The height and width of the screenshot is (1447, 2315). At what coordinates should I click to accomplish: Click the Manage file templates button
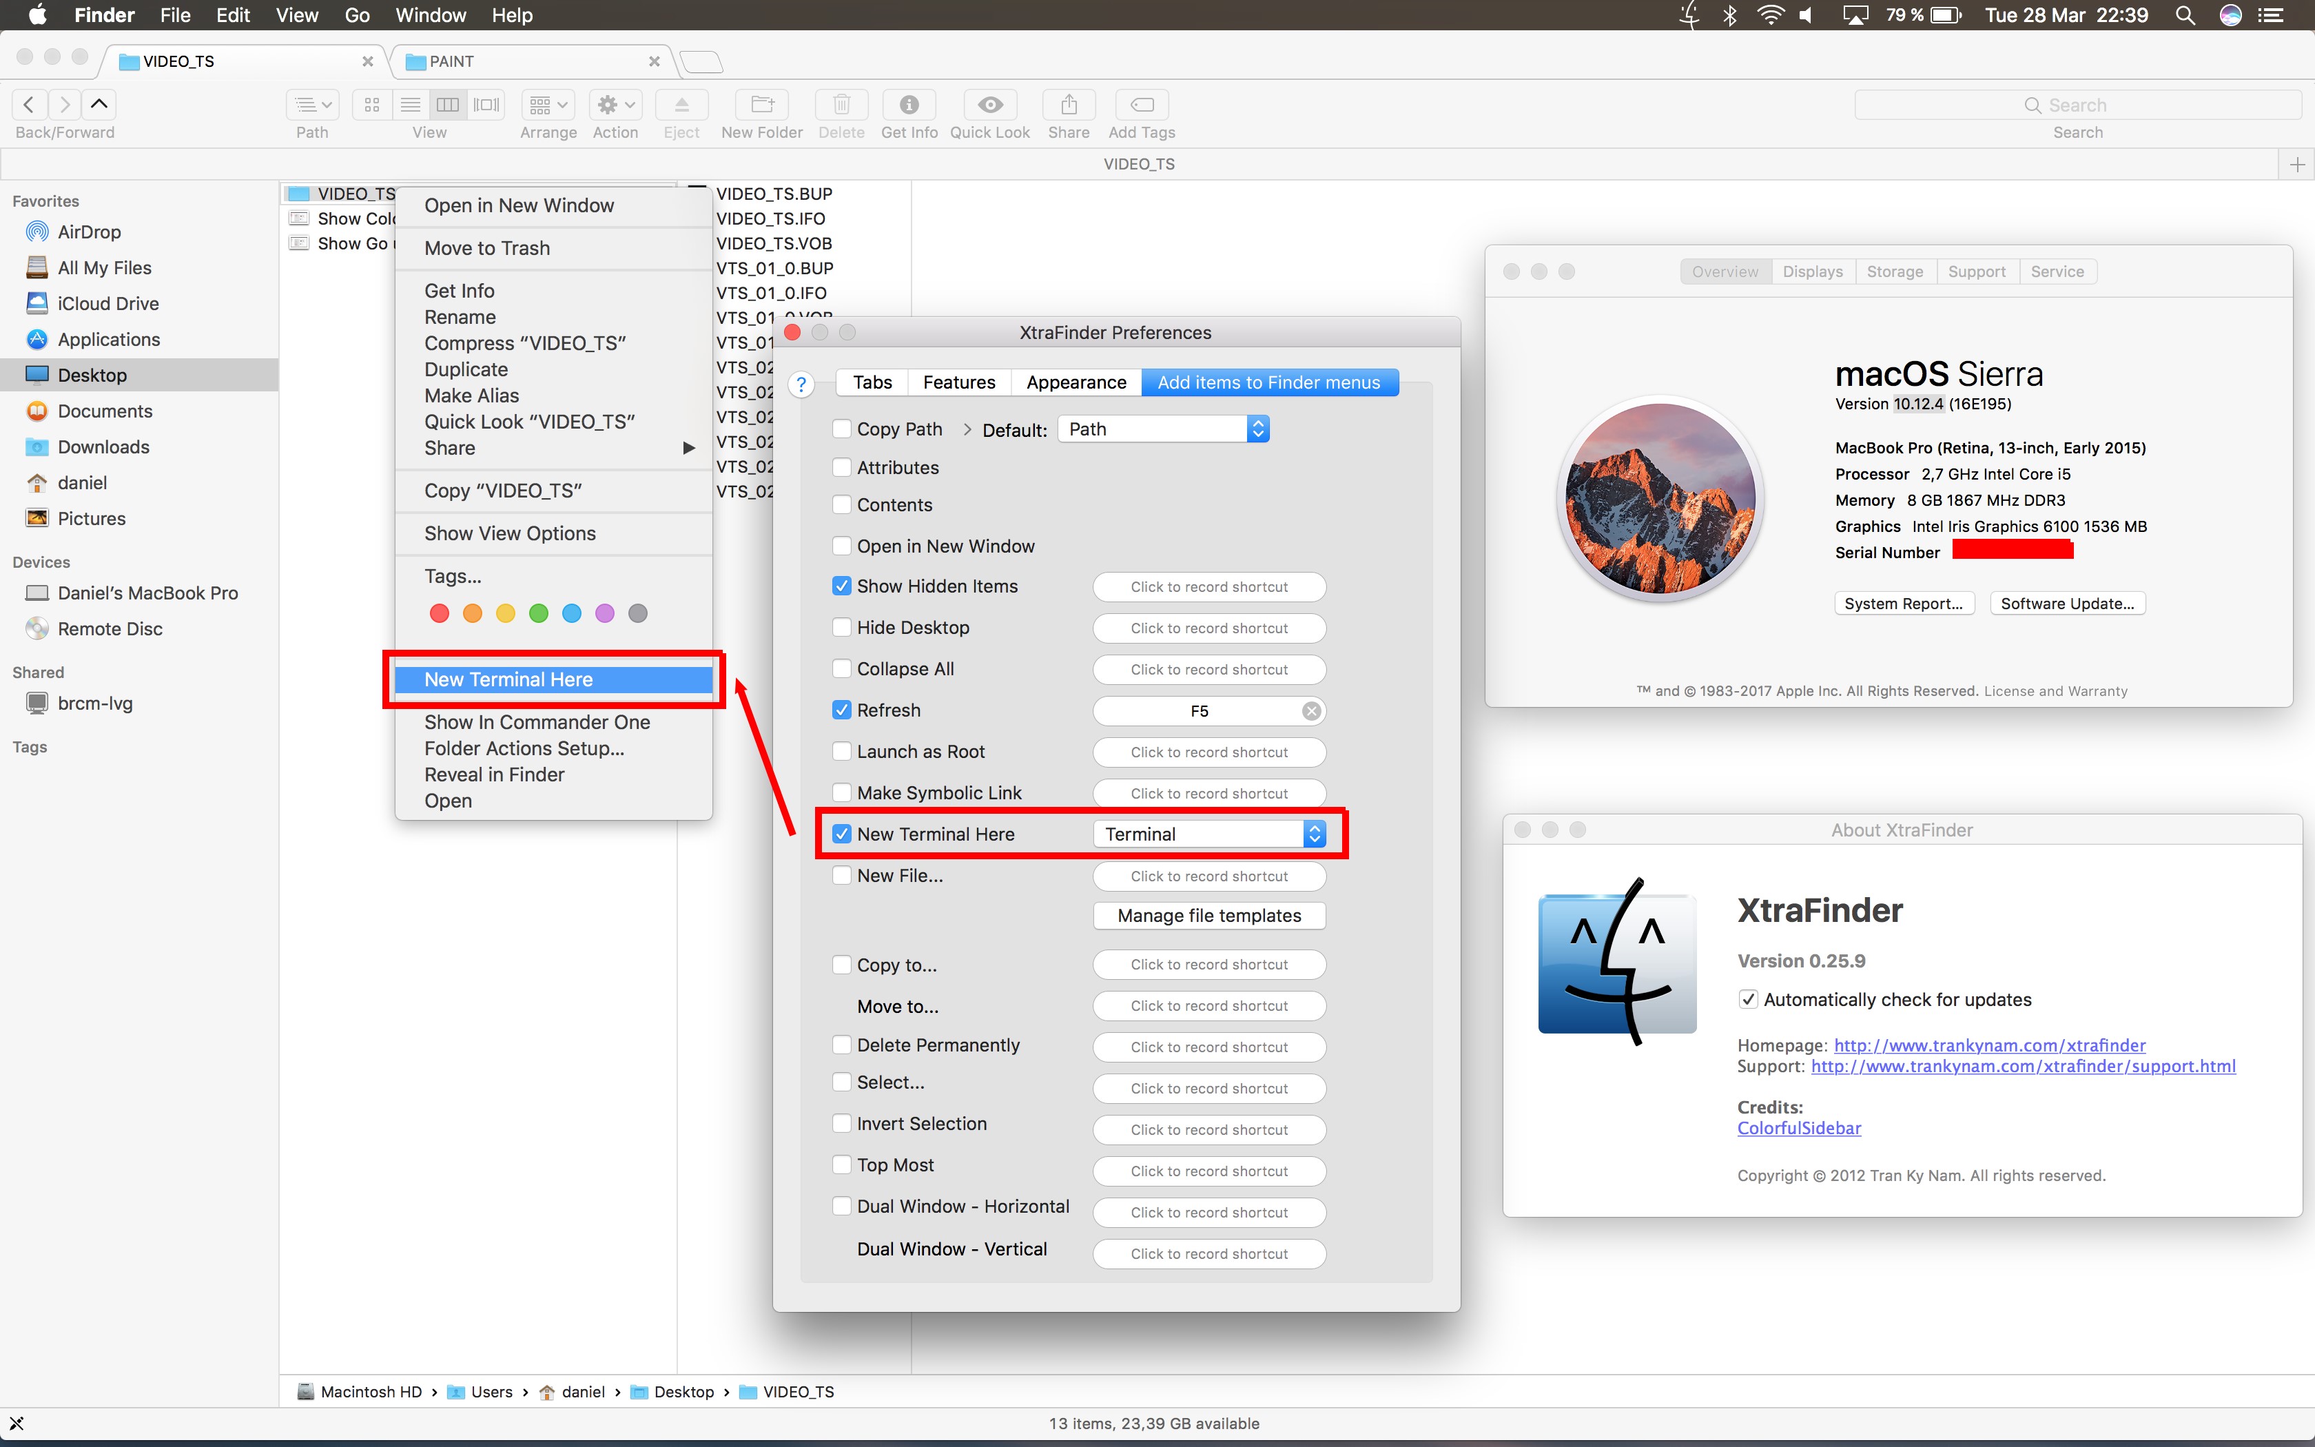[1209, 916]
